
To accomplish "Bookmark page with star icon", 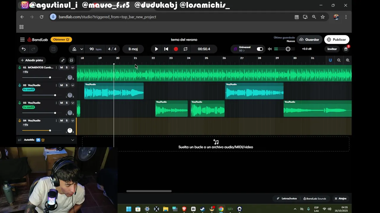I will (323, 17).
